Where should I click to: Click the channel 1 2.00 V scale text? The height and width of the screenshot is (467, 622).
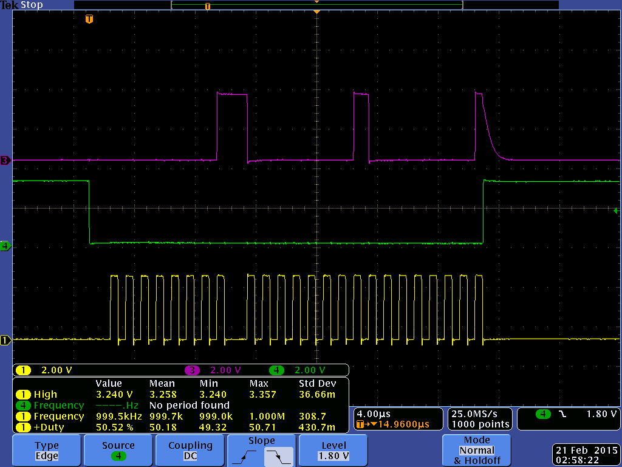[x=56, y=370]
